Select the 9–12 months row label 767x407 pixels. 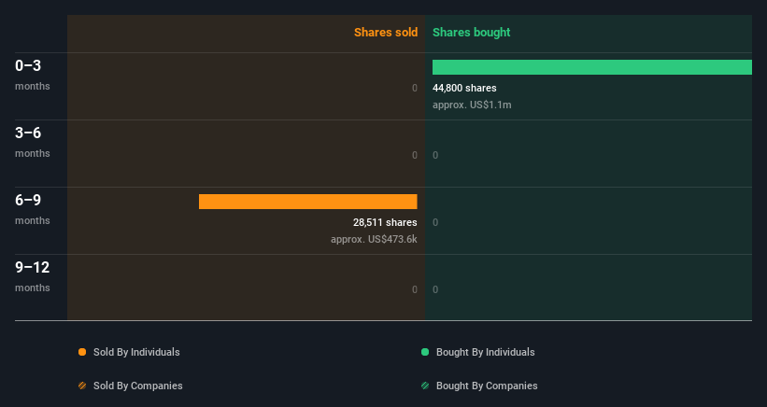point(33,277)
